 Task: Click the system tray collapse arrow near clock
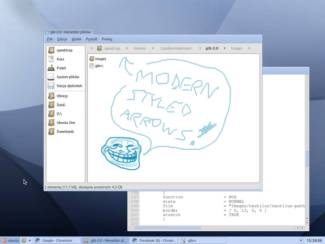click(x=301, y=241)
